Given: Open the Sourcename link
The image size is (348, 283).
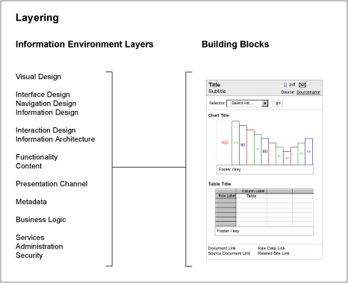Looking at the screenshot, I should click(x=308, y=92).
